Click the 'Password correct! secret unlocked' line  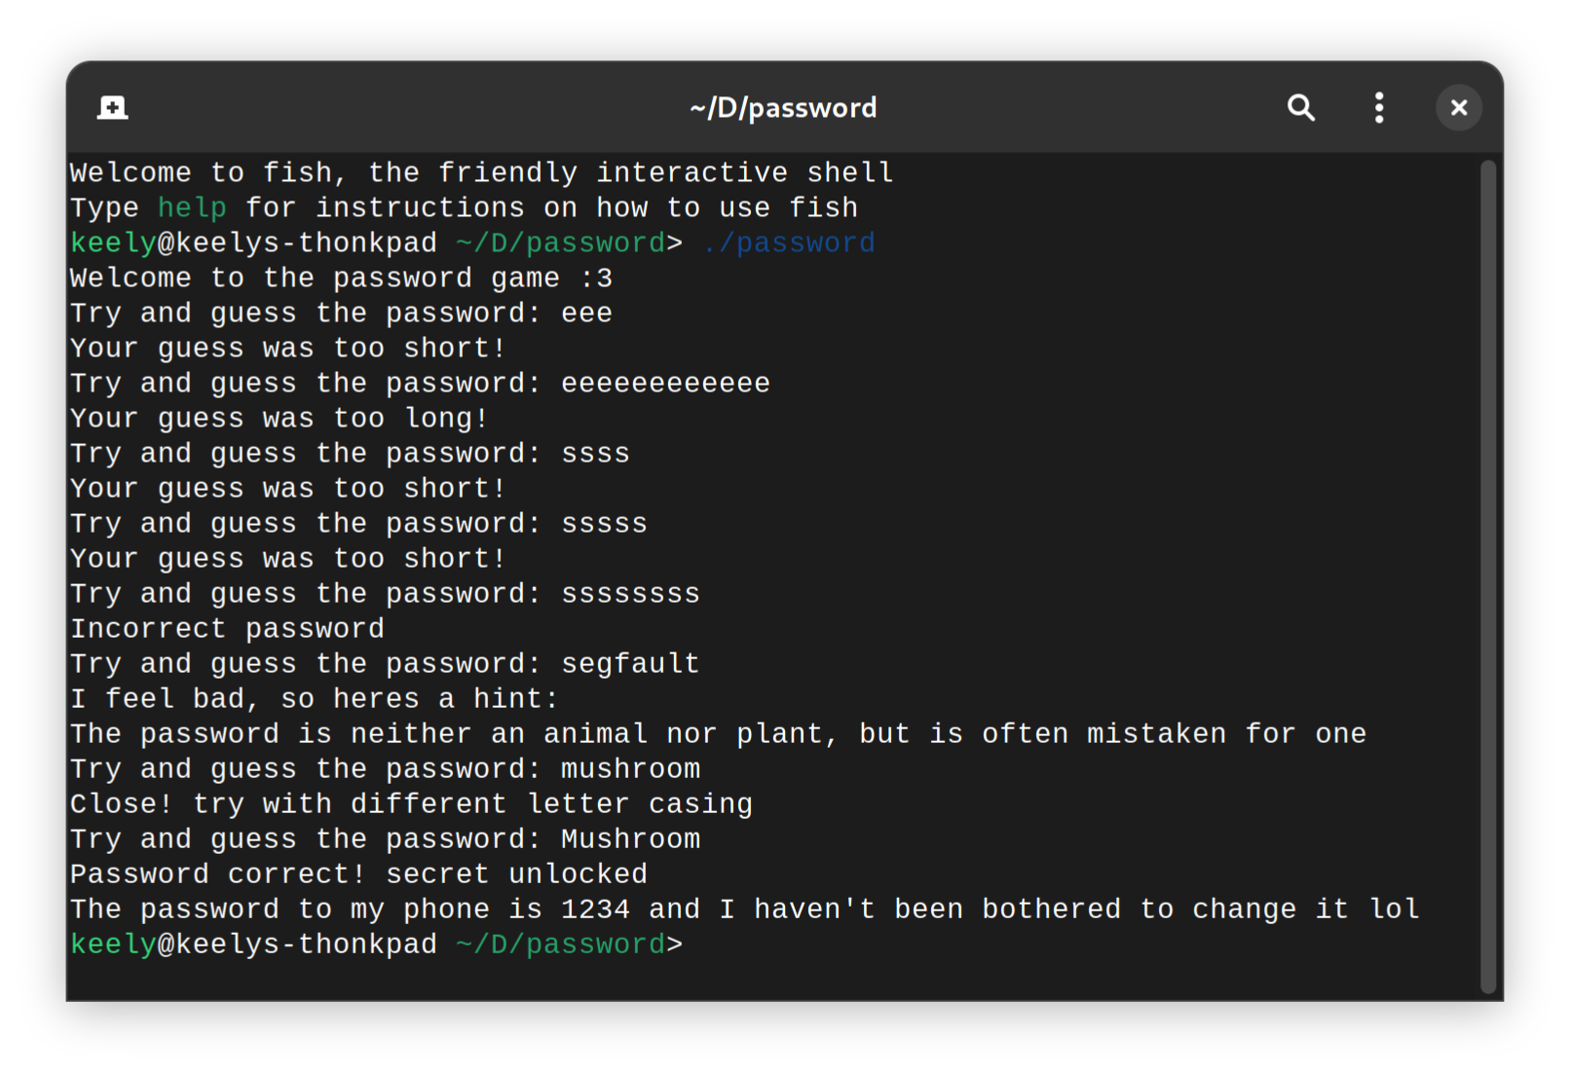tap(358, 874)
